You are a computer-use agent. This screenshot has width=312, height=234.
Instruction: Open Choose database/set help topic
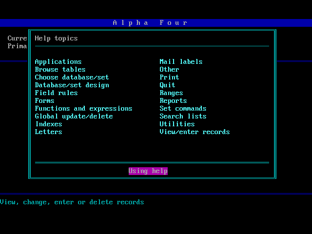pos(72,77)
